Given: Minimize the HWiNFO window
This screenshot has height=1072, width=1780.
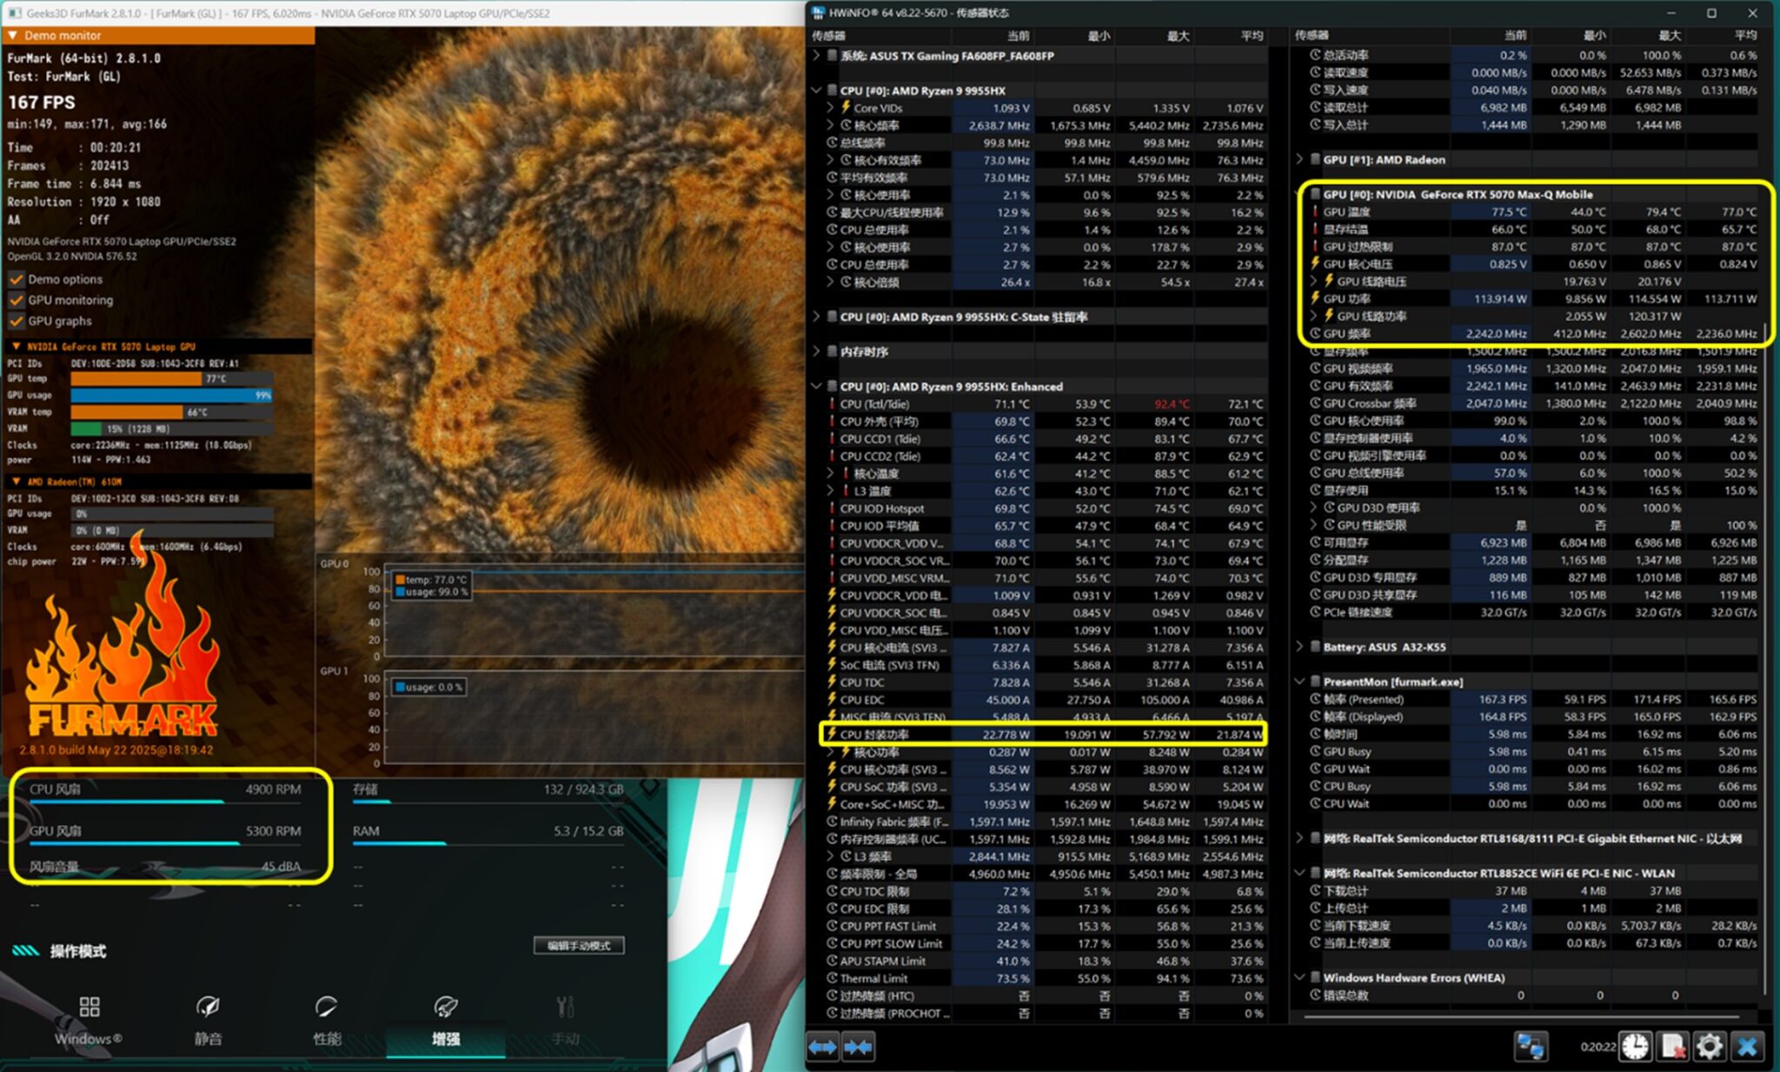Looking at the screenshot, I should tap(1671, 13).
